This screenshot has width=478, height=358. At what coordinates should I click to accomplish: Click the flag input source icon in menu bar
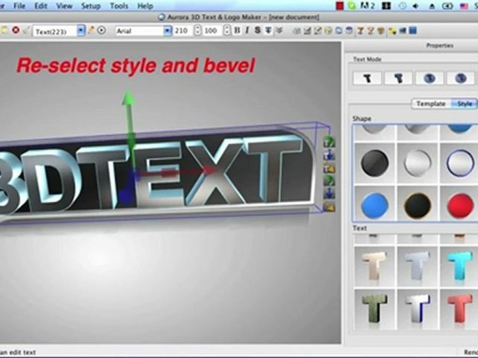(x=464, y=6)
